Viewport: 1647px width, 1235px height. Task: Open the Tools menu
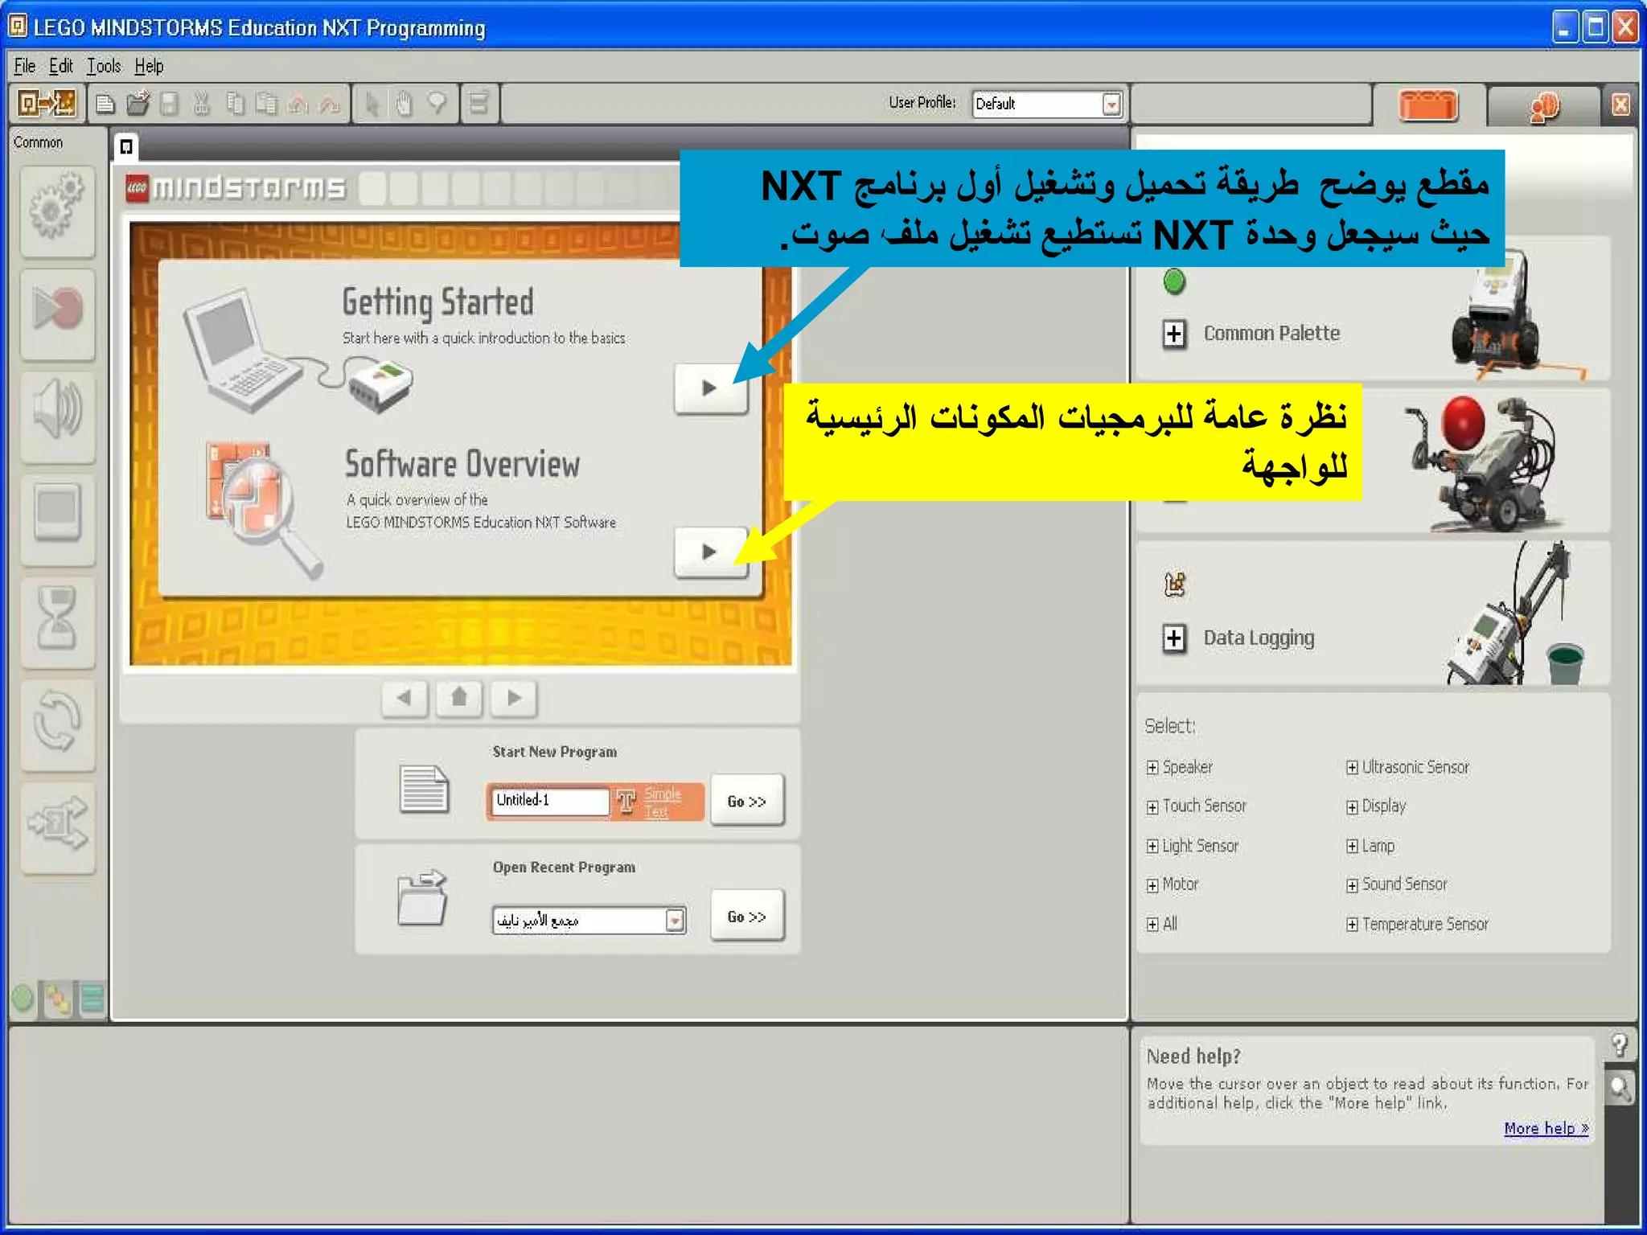tap(104, 66)
